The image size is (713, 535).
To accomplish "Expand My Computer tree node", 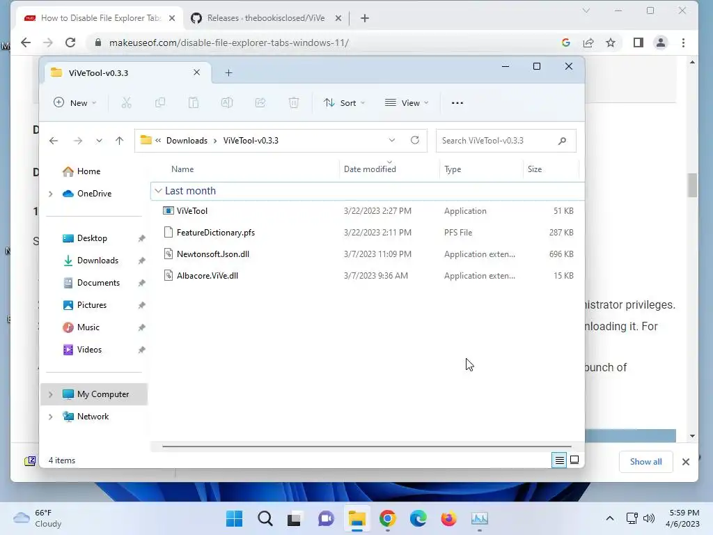I will click(50, 394).
